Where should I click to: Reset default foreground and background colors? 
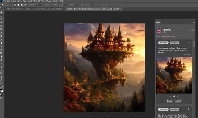coord(0,87)
